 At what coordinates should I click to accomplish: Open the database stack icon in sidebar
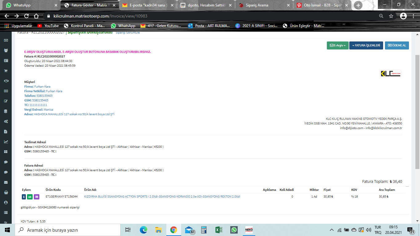coord(6,111)
